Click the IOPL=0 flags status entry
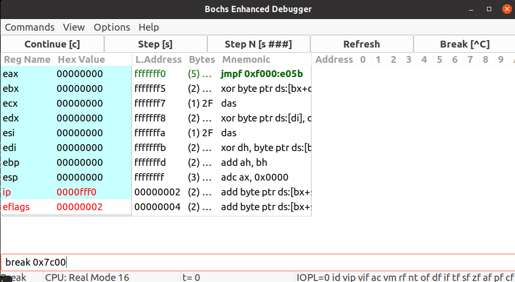 click(405, 277)
